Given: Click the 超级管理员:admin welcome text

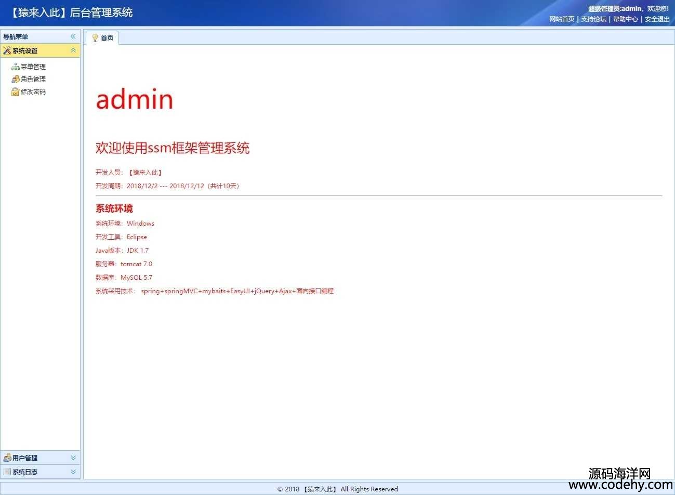Looking at the screenshot, I should point(629,8).
